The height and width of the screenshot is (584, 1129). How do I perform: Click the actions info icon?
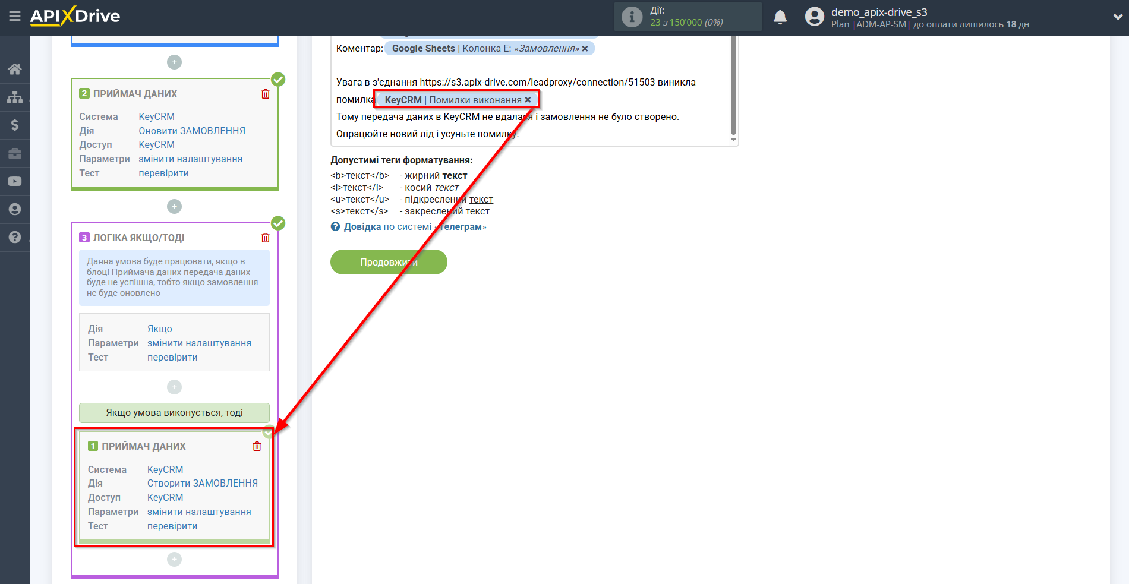tap(632, 17)
